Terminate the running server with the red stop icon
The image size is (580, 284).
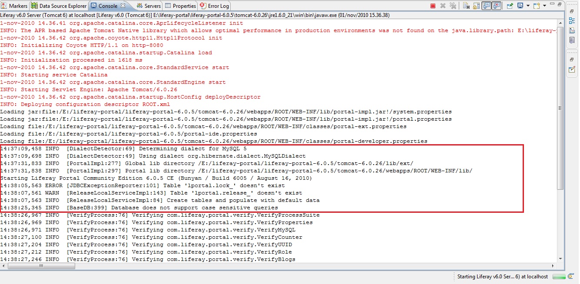(x=433, y=6)
